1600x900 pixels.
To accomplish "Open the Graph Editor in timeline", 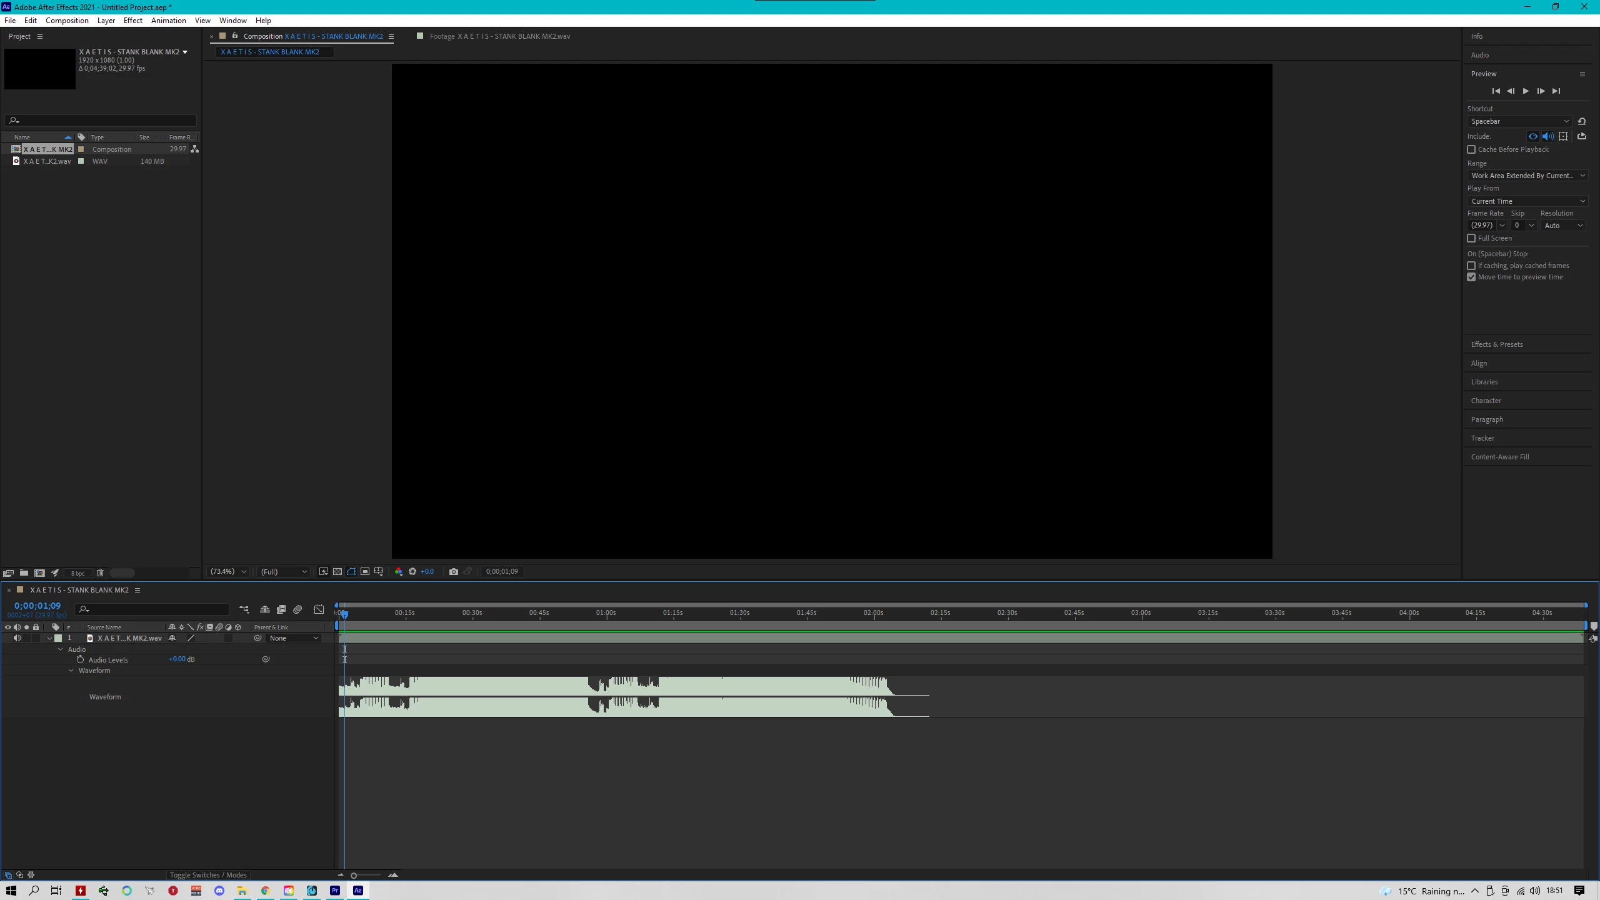I will click(x=319, y=609).
